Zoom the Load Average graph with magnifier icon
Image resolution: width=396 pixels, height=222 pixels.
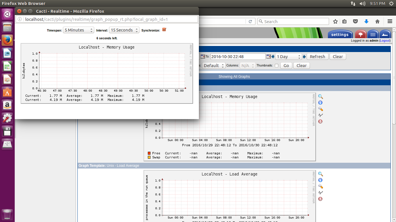coord(320,174)
